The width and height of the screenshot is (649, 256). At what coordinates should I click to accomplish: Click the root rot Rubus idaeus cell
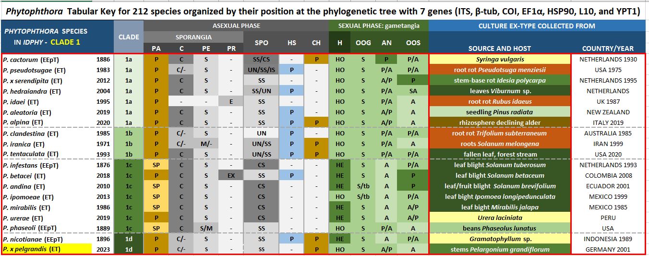(500, 102)
